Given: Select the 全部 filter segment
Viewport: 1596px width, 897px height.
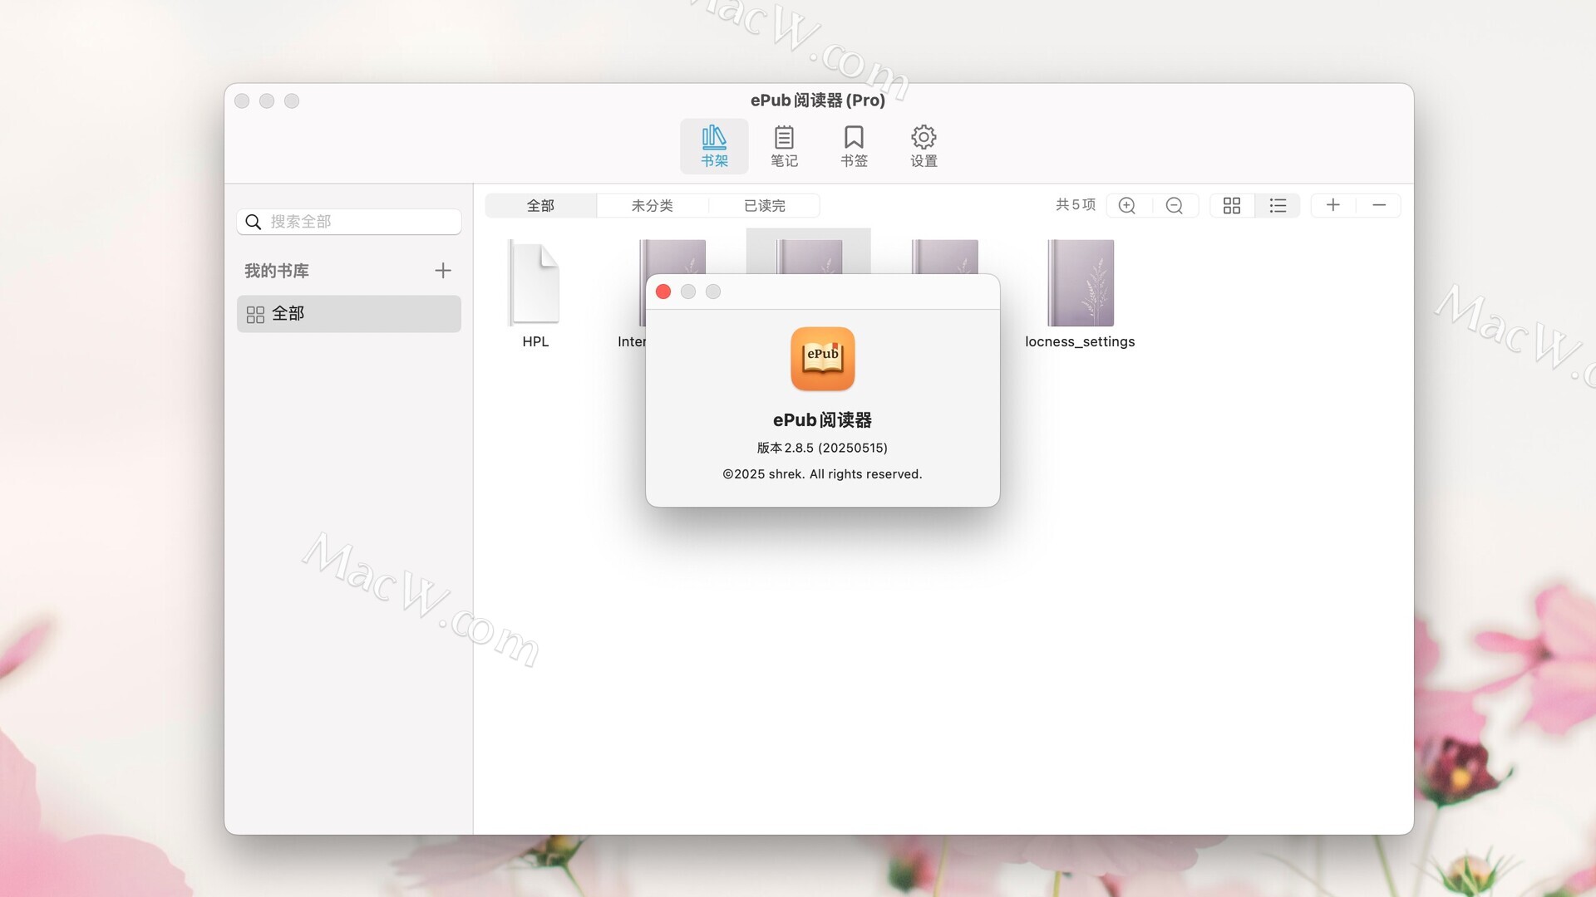Looking at the screenshot, I should [x=540, y=205].
